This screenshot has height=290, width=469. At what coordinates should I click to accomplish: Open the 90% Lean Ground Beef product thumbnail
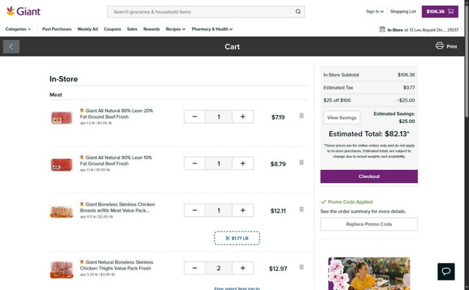tap(62, 165)
